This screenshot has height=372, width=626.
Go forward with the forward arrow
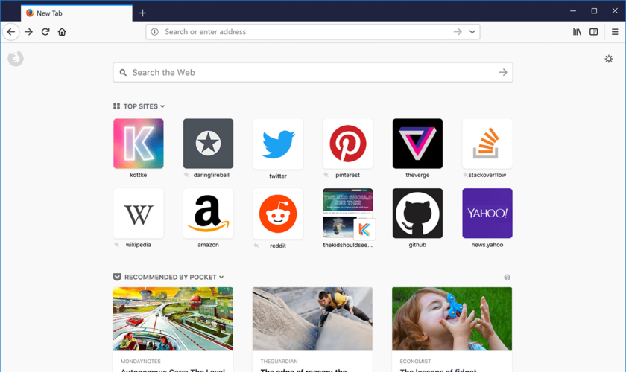(28, 32)
